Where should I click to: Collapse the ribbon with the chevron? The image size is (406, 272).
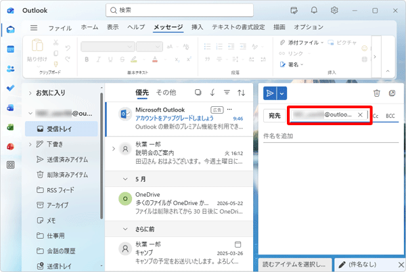pos(388,71)
